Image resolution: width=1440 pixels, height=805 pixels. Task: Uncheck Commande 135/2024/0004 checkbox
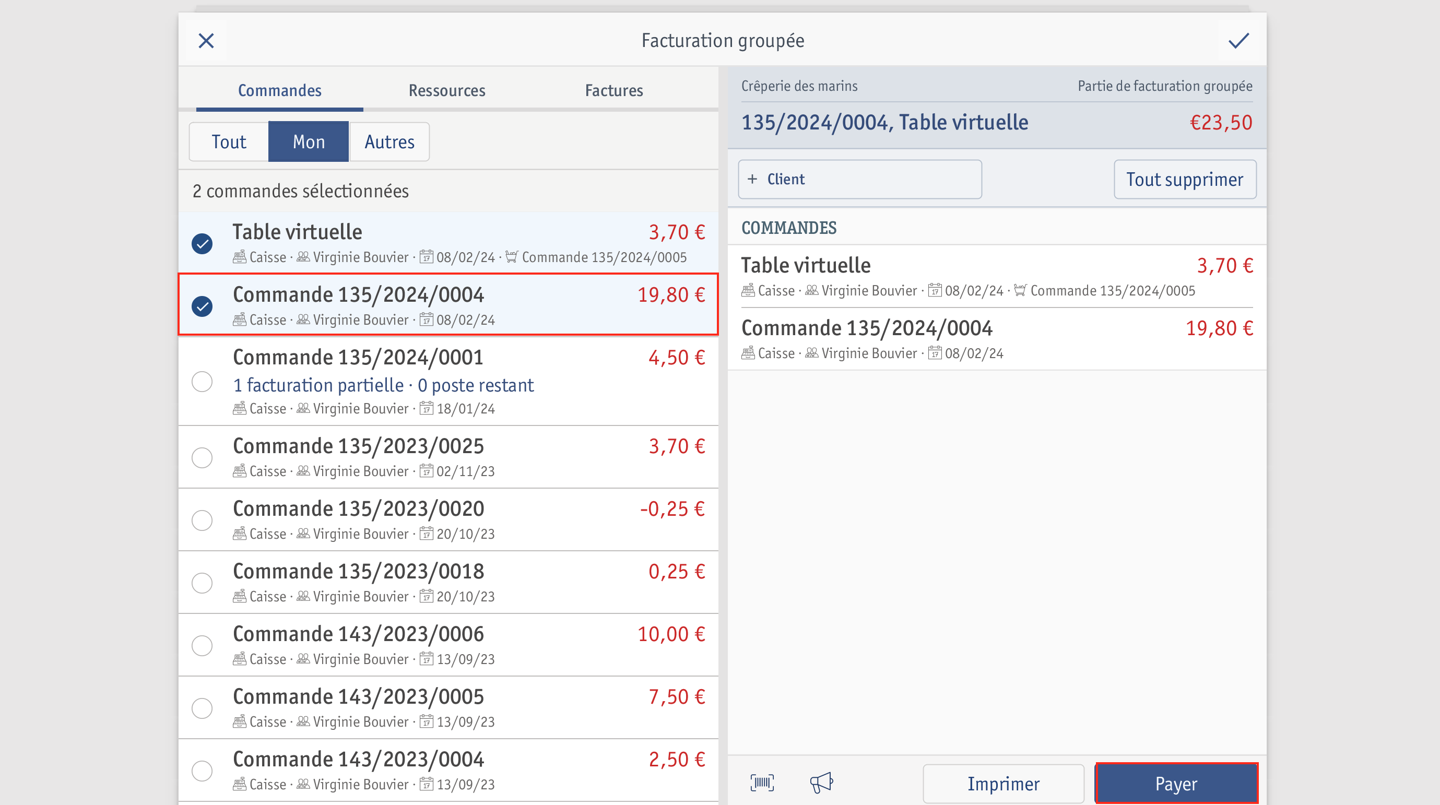[x=202, y=306]
